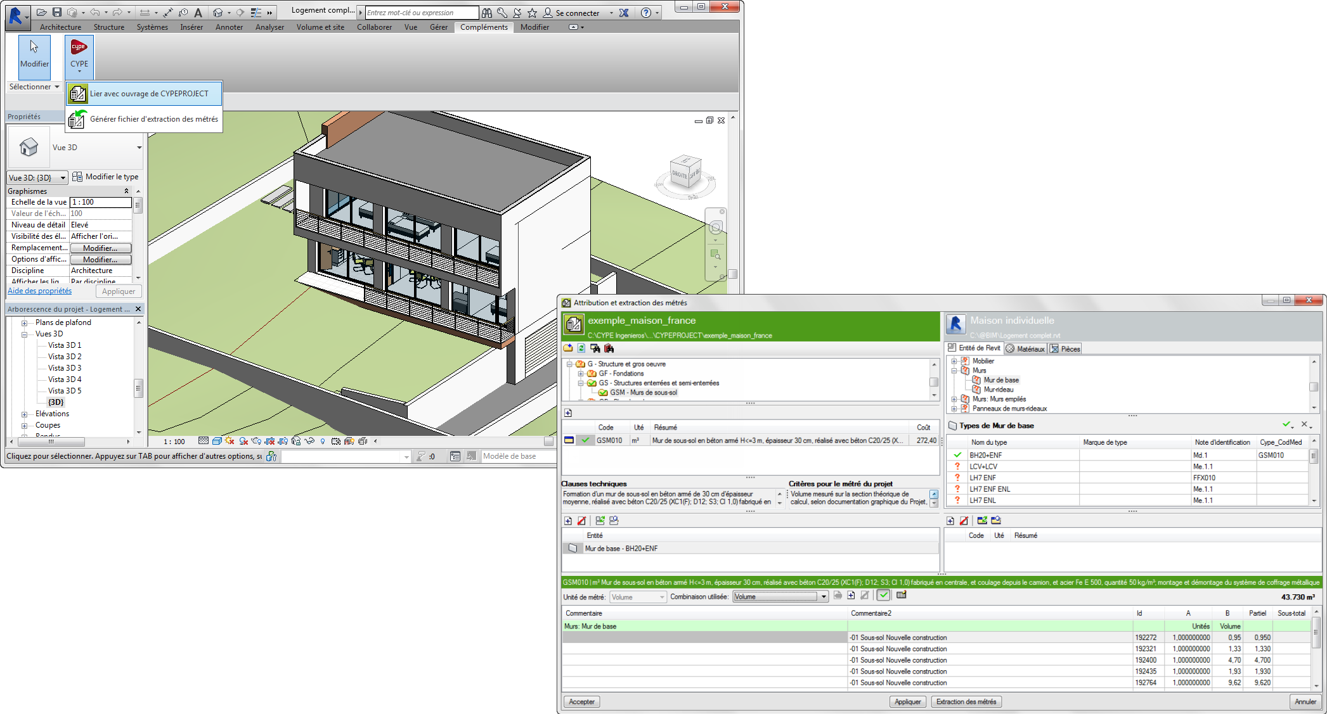
Task: Click green check mark button in Types de Mur de base header
Action: point(1286,425)
